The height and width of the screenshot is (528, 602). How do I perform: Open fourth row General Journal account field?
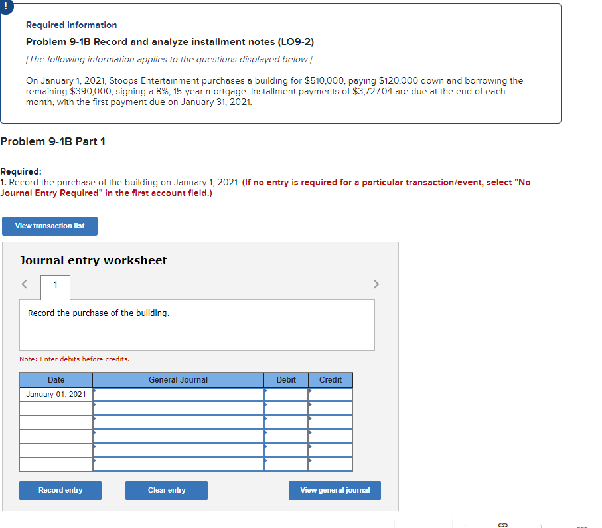178,436
